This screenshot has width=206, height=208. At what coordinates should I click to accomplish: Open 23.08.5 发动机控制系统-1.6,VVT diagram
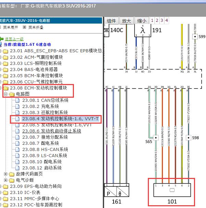pos(57,125)
